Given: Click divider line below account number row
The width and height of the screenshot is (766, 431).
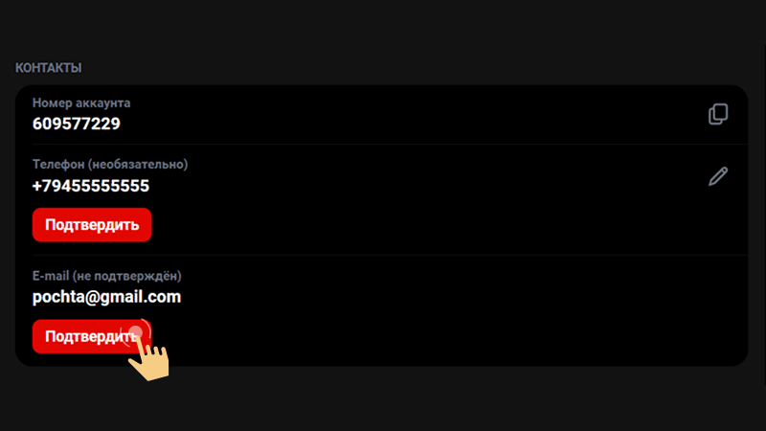Looking at the screenshot, I should 390,145.
